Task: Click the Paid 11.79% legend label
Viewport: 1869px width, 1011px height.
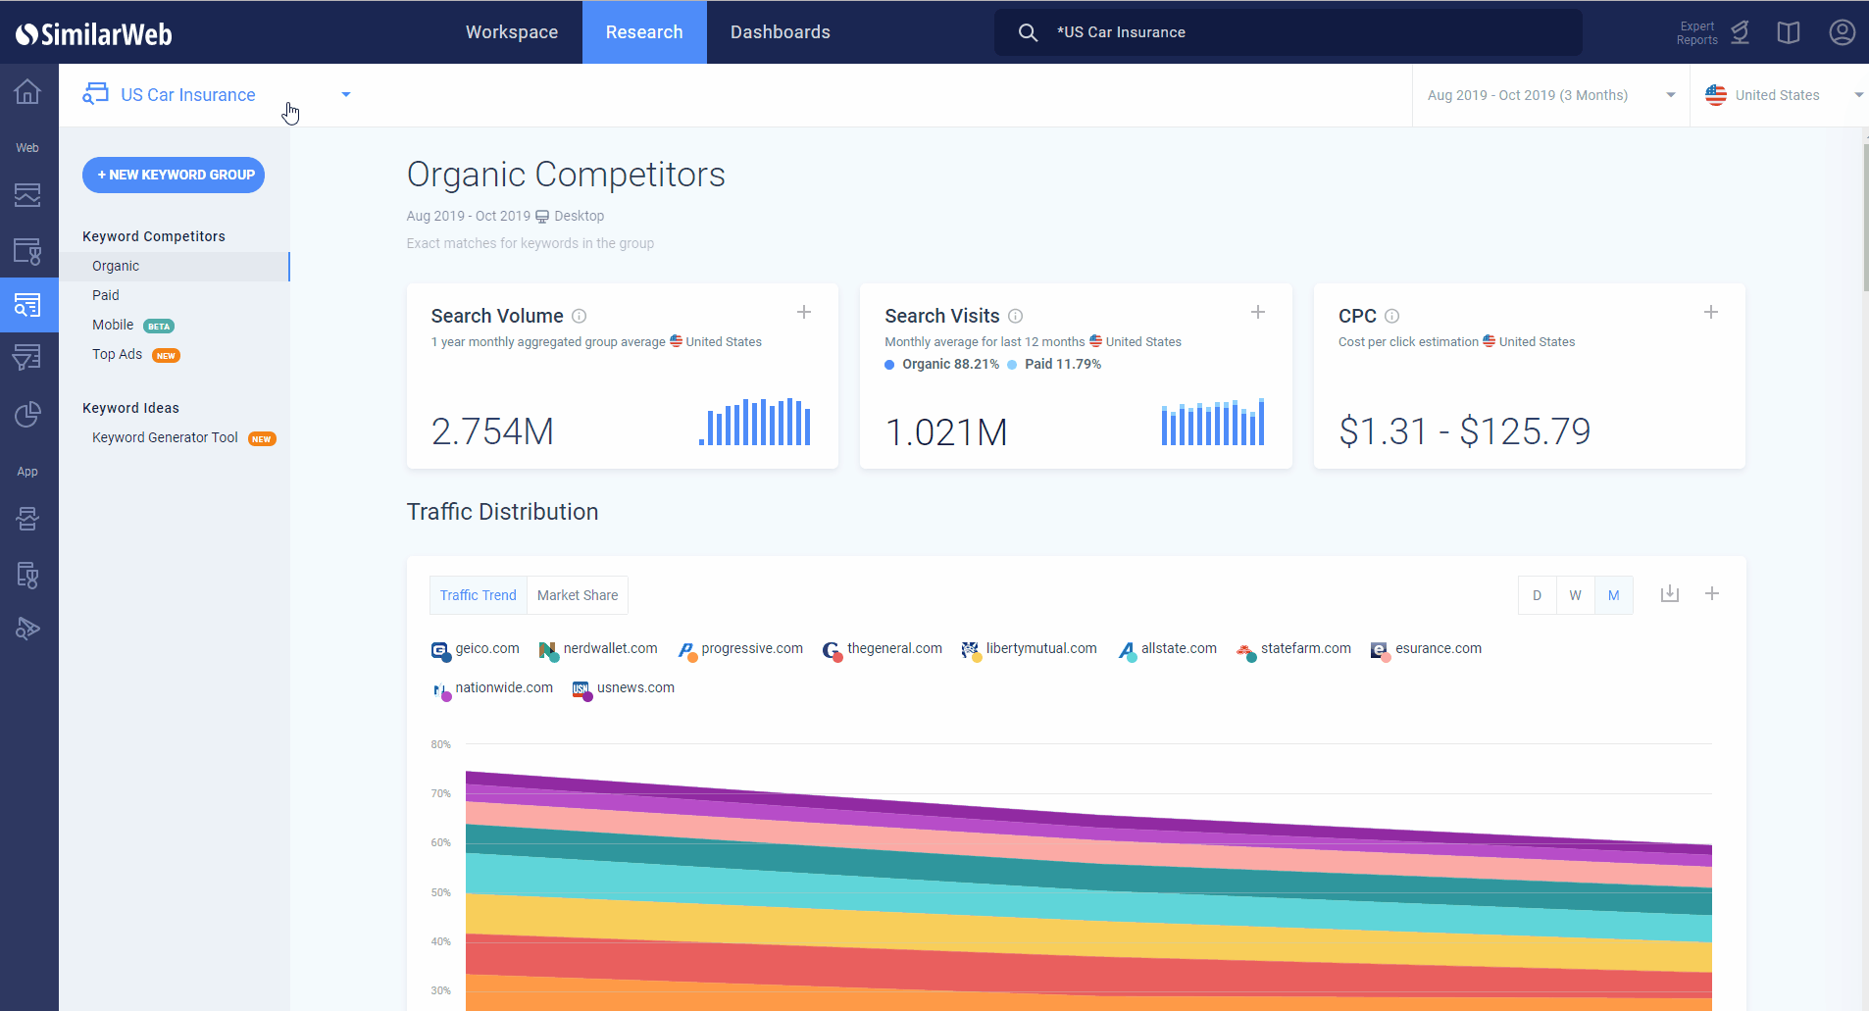Action: click(1055, 364)
